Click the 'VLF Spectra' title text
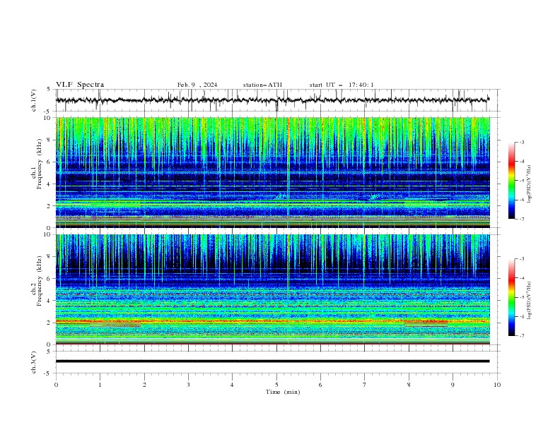The image size is (560, 432). tap(80, 85)
